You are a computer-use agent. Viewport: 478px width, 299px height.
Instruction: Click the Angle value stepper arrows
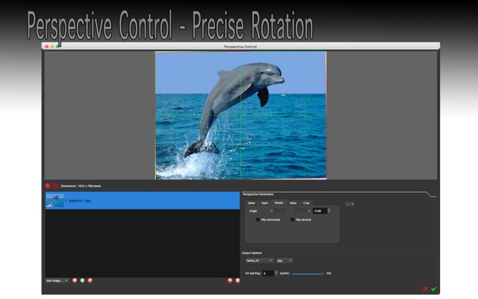(329, 210)
